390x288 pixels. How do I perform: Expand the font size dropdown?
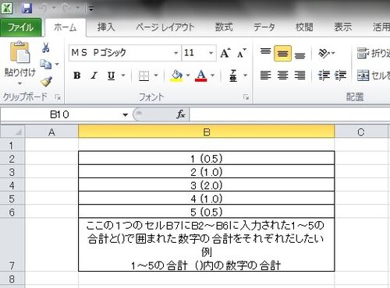coord(211,53)
